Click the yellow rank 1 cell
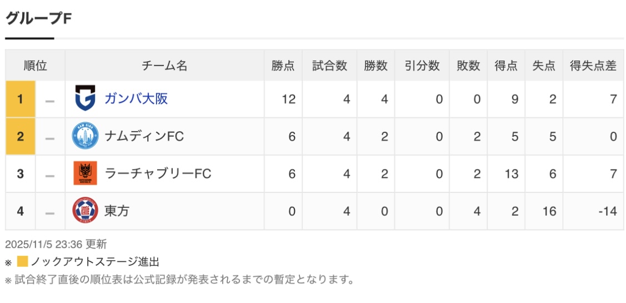The height and width of the screenshot is (303, 626). tap(21, 99)
